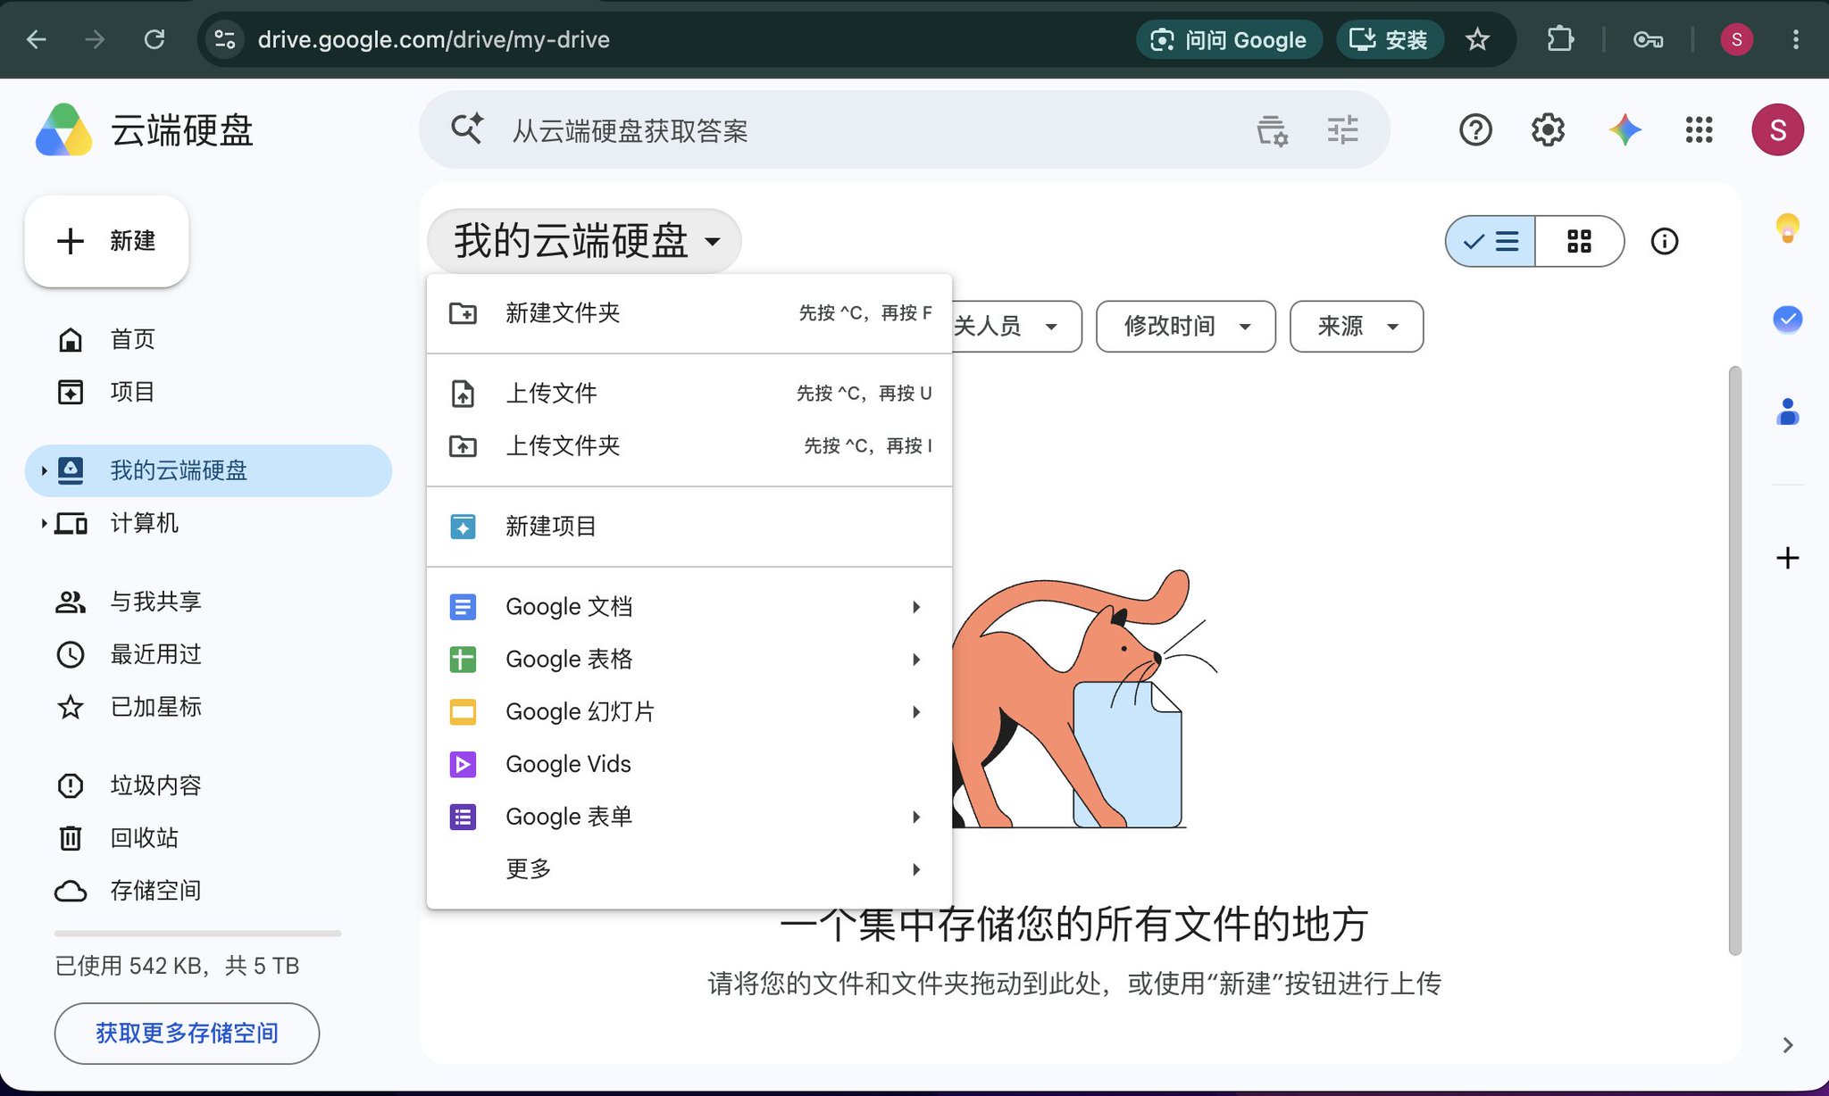Expand the 计算机 tree arrow in sidebar
1829x1096 pixels.
pos(44,523)
